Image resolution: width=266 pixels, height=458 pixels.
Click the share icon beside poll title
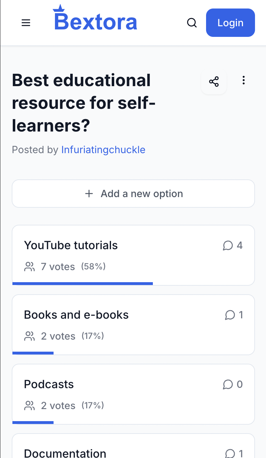[214, 82]
